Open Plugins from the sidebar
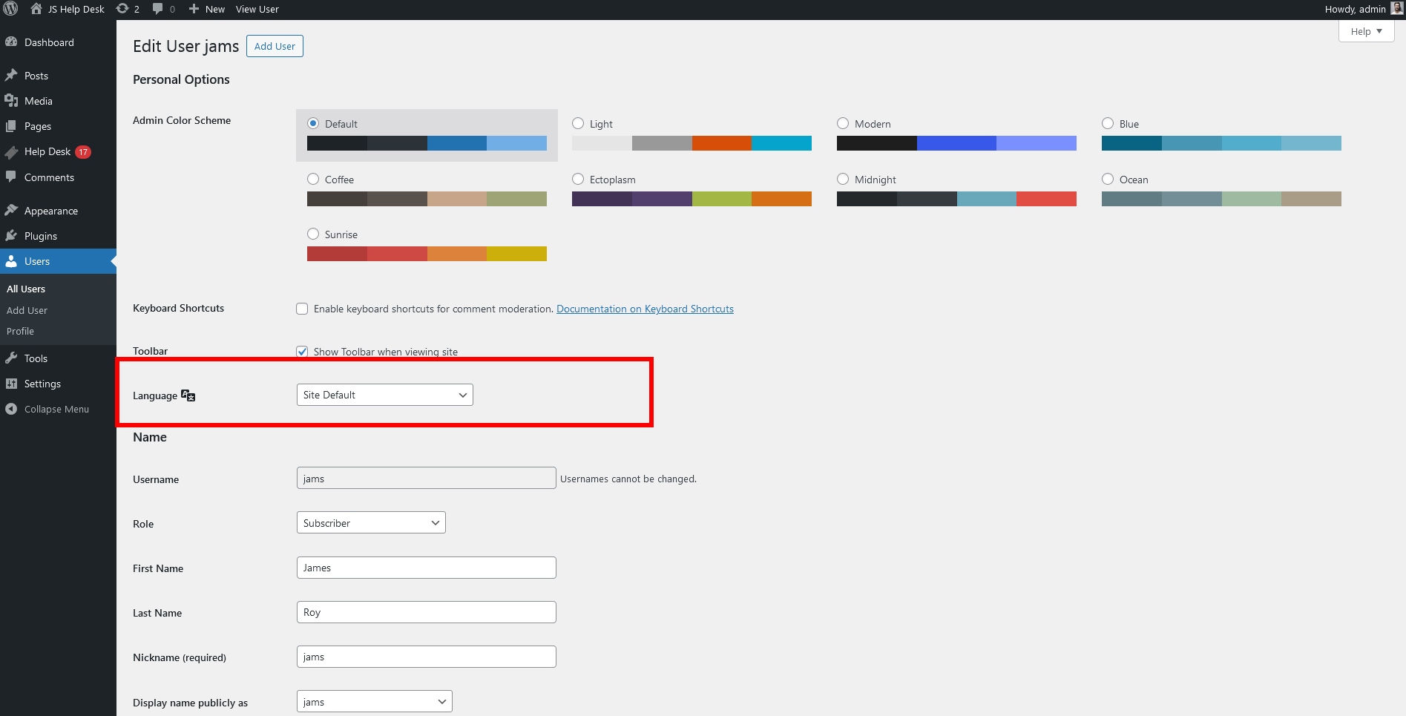This screenshot has height=716, width=1406. pos(40,236)
